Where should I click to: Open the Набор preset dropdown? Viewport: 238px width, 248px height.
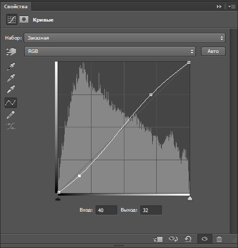point(124,38)
